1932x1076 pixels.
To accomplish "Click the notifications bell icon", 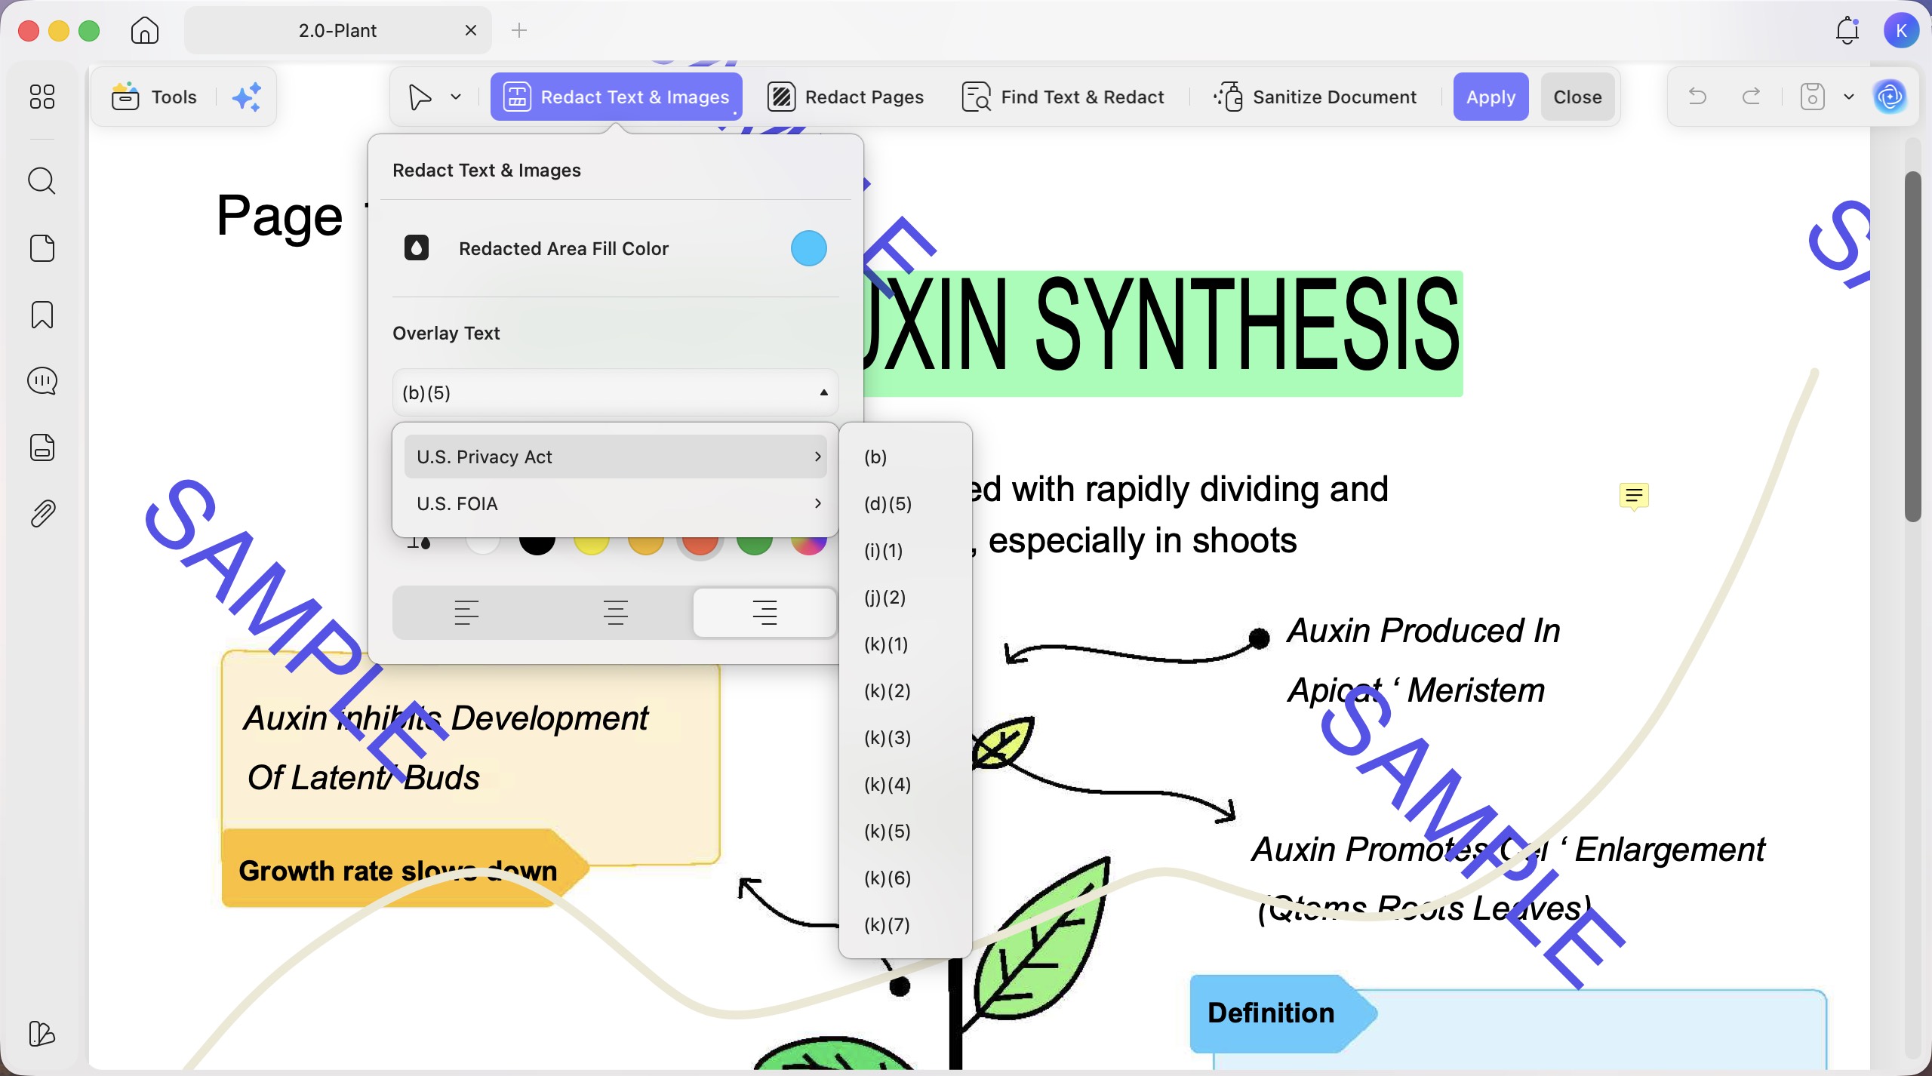I will 1847,30.
